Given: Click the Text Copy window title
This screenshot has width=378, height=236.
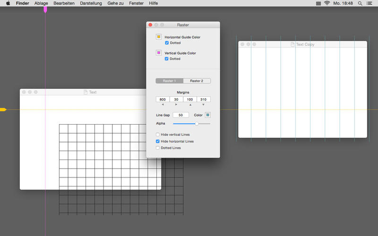Looking at the screenshot, I should point(305,44).
